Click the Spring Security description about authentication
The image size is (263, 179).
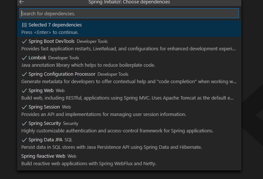coord(117,131)
